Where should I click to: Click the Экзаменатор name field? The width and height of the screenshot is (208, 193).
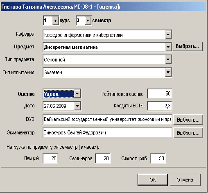click(x=107, y=133)
